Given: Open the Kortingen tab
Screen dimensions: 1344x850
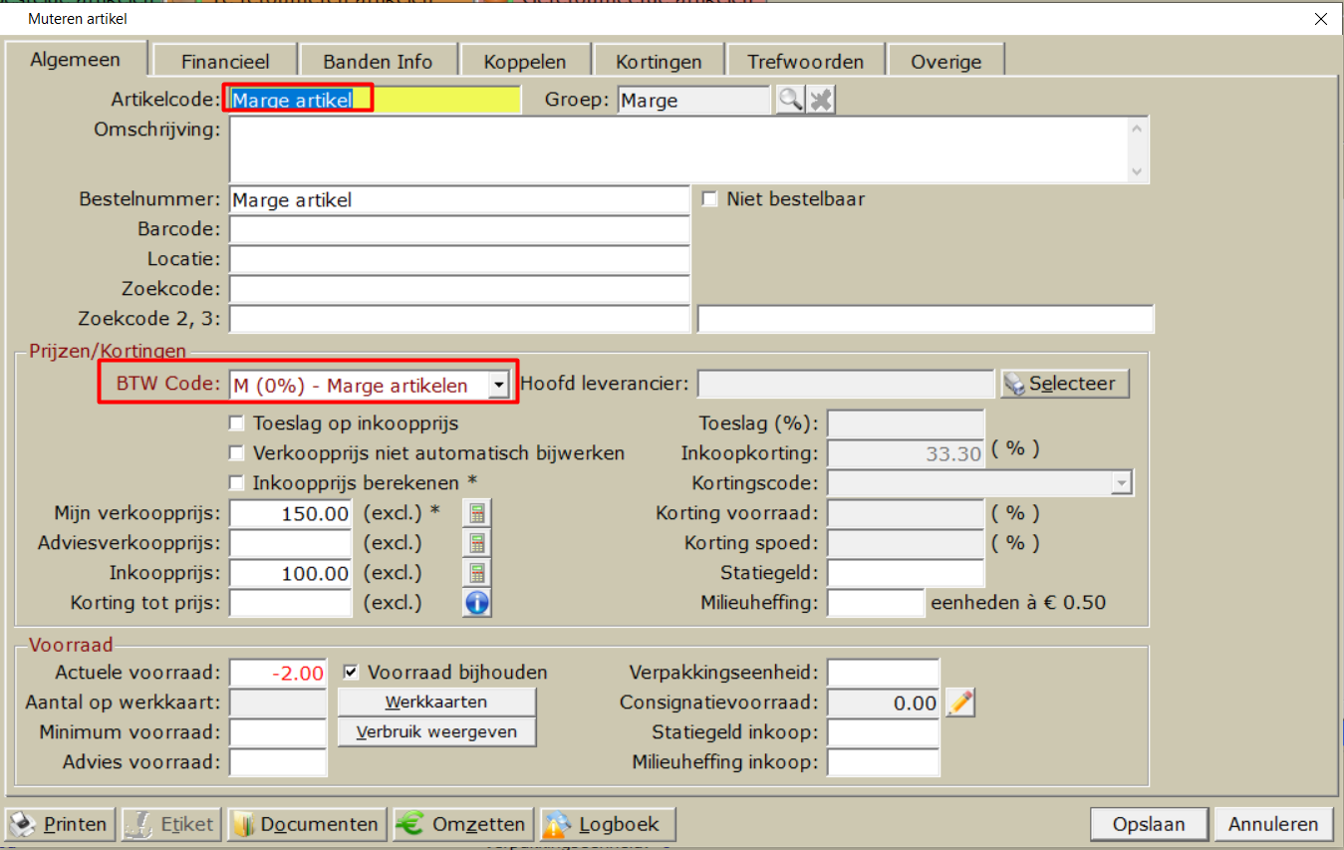Looking at the screenshot, I should (x=659, y=61).
